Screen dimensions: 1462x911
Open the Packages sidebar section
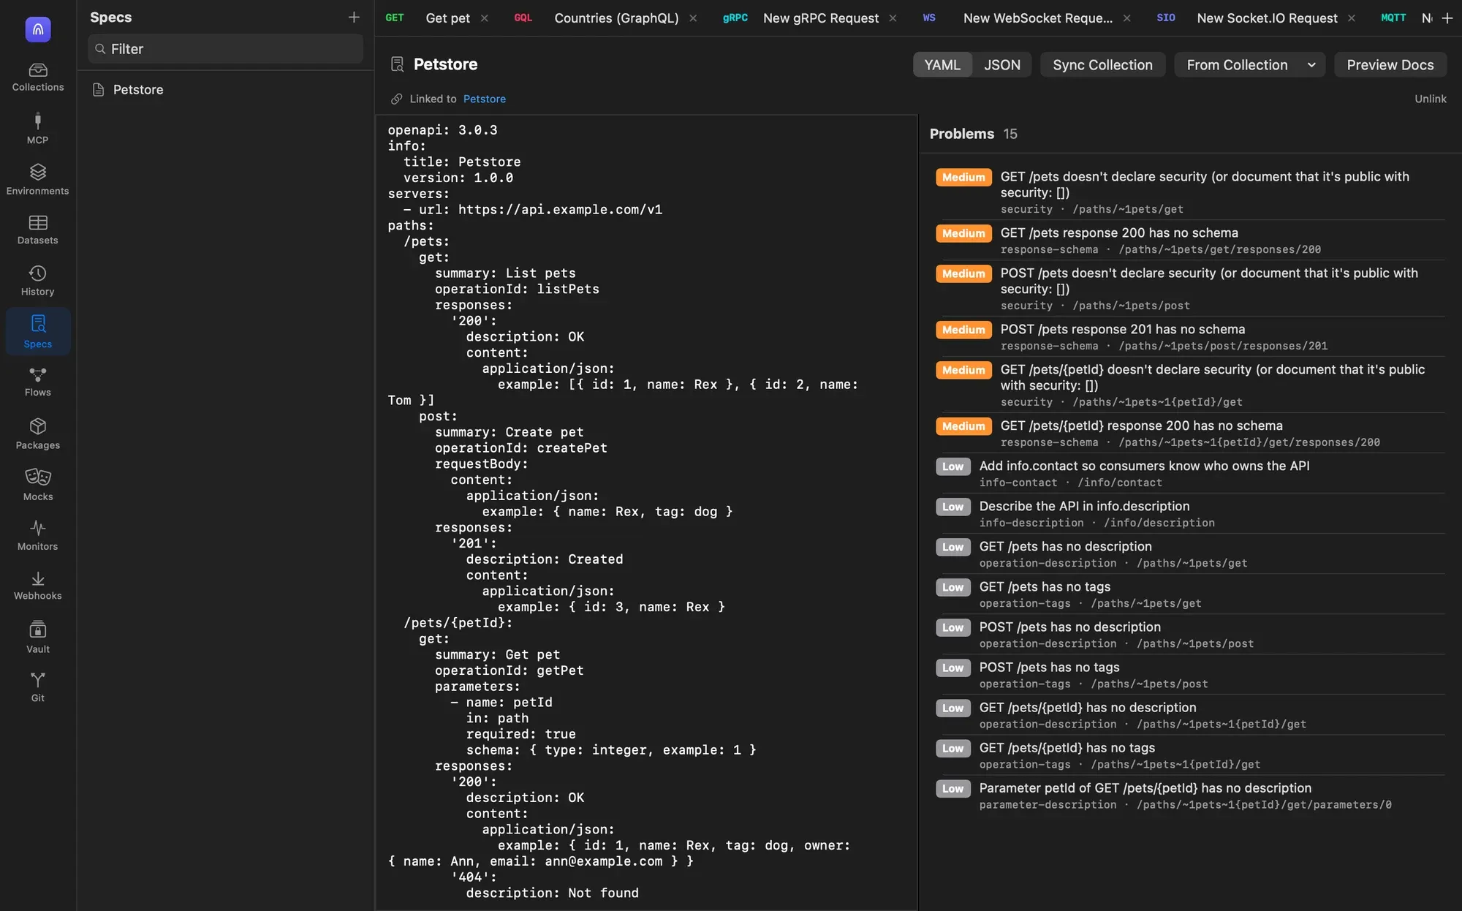coord(38,434)
